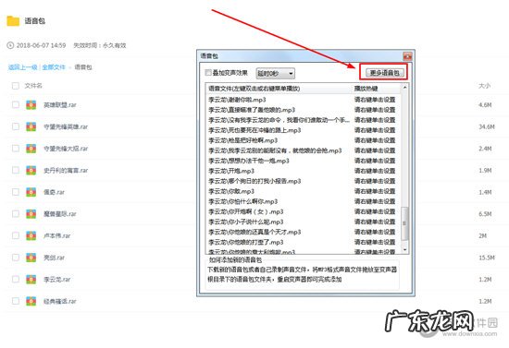Open more voice packs with 更多语音包 button
The image size is (509, 348).
click(384, 73)
